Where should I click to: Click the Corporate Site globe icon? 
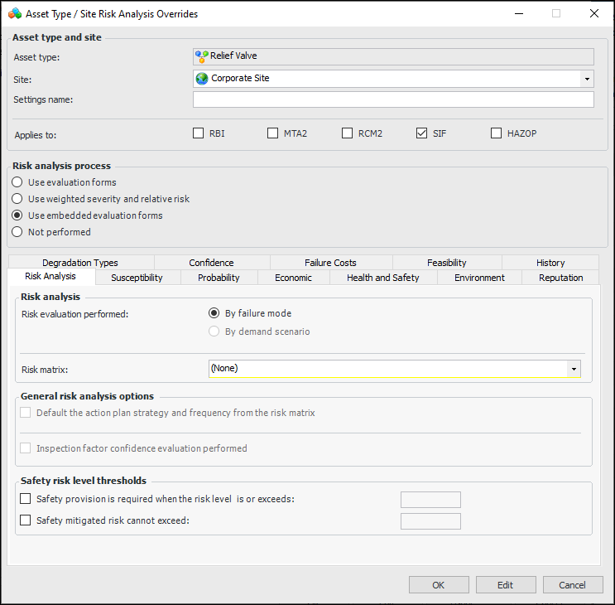(202, 78)
